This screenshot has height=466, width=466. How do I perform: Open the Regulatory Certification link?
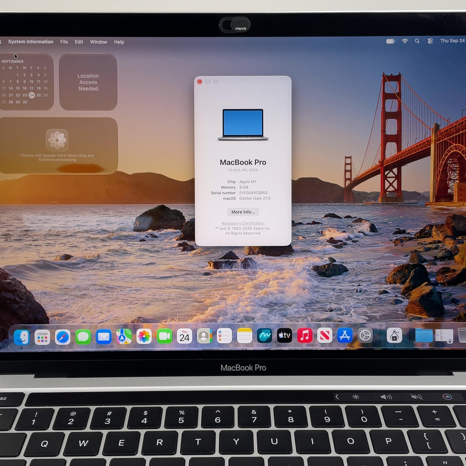pyautogui.click(x=243, y=223)
